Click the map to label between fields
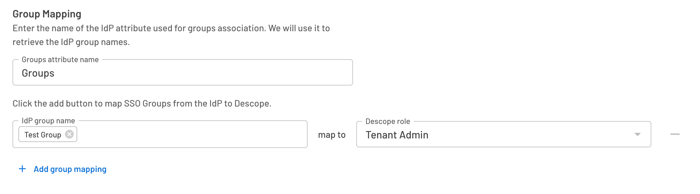The height and width of the screenshot is (194, 700). (331, 134)
